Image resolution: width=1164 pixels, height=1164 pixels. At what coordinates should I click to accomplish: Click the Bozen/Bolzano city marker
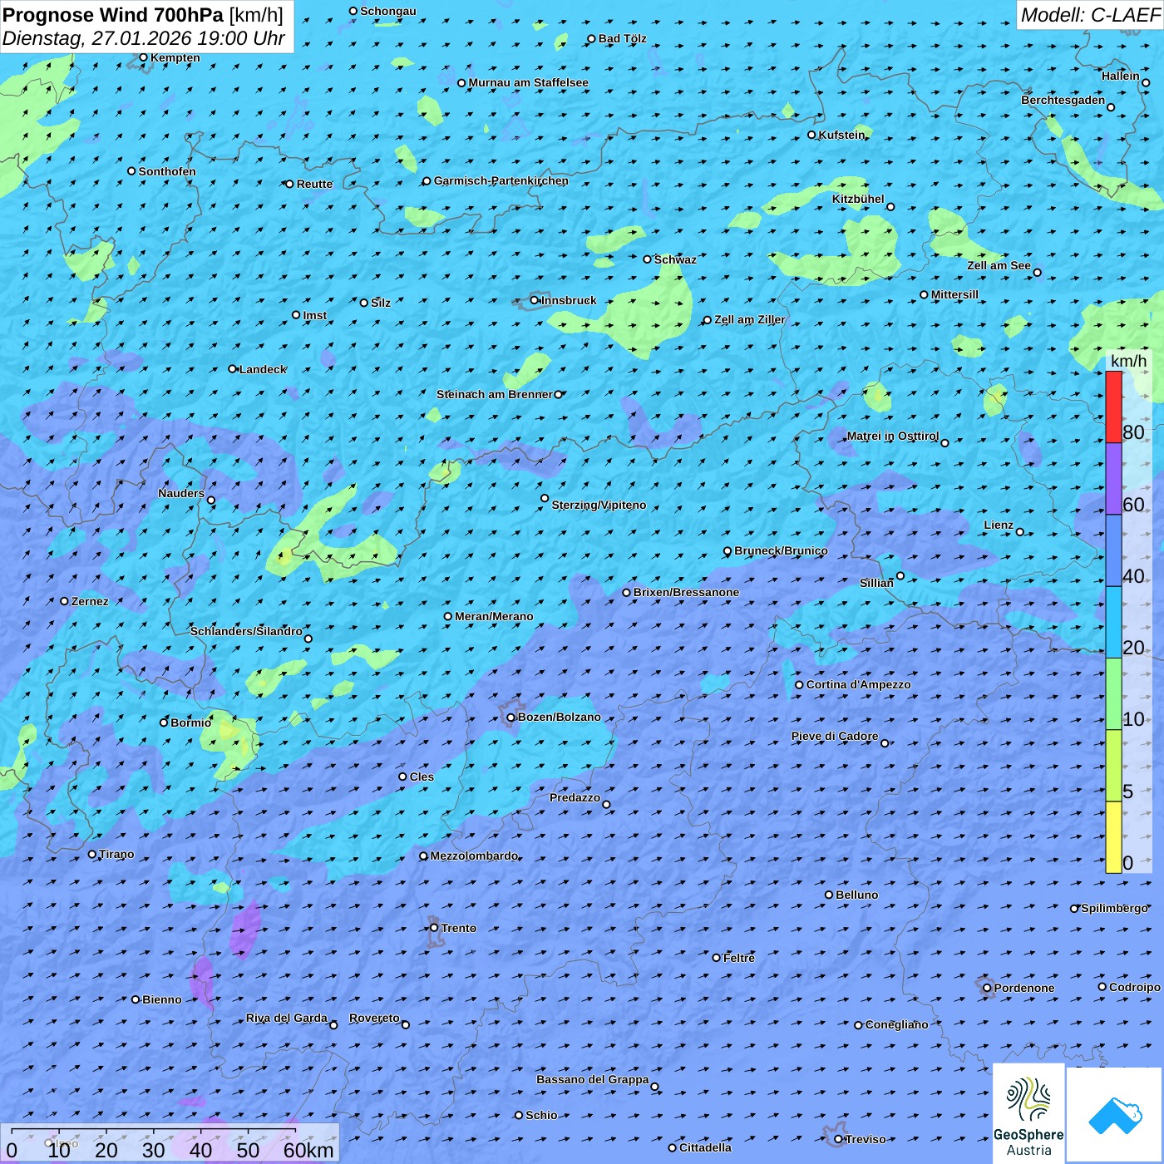[511, 718]
